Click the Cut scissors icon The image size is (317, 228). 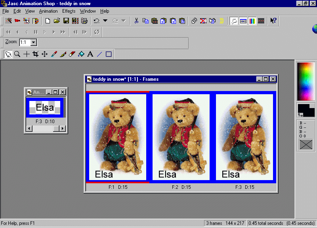point(136,21)
